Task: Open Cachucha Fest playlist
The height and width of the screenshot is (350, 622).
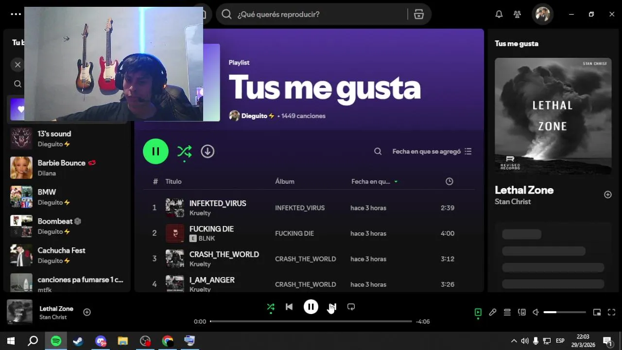Action: point(68,255)
